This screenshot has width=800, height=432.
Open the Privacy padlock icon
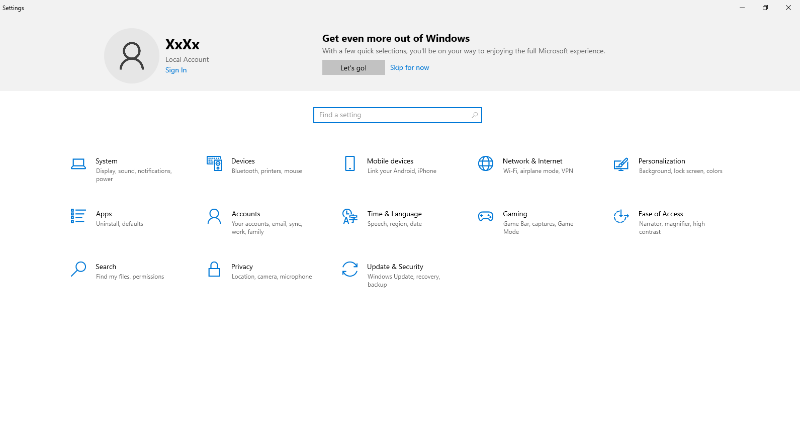coord(214,269)
